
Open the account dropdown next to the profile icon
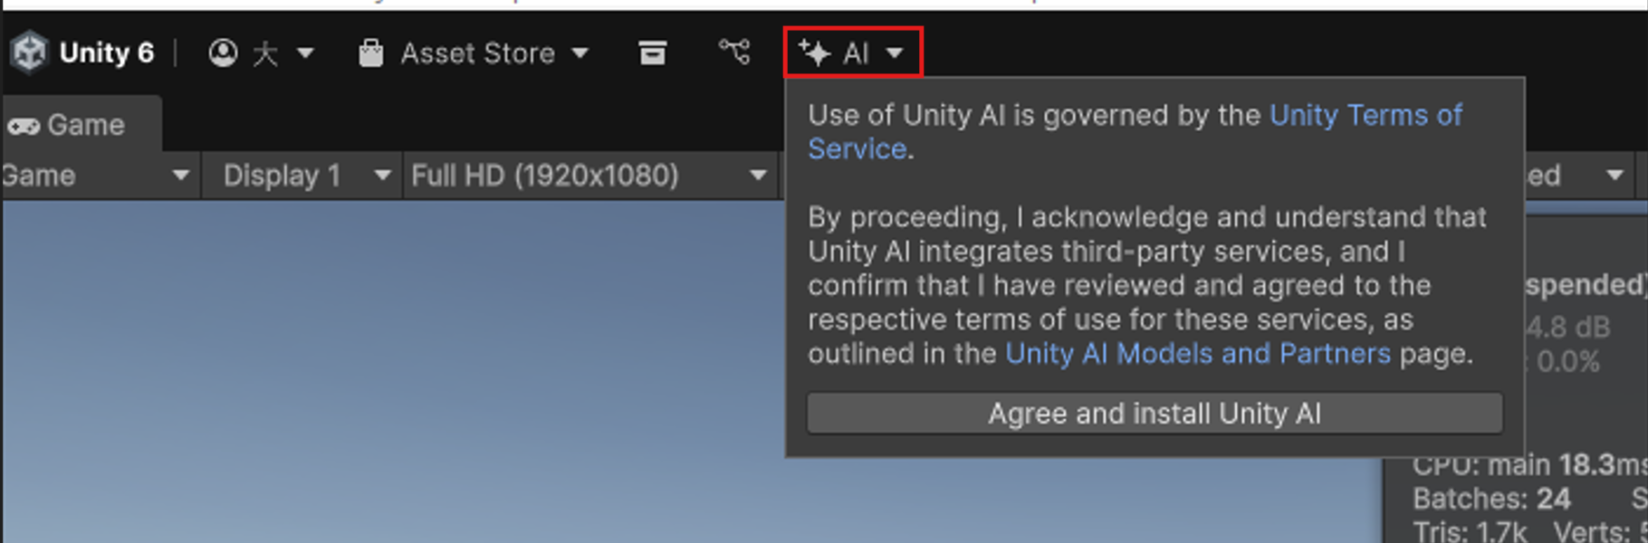coord(305,52)
